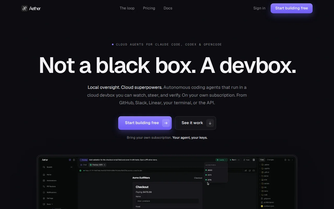The height and width of the screenshot is (209, 334).
Task: Select port :5173 in Active Ports list
Action: click(x=216, y=175)
